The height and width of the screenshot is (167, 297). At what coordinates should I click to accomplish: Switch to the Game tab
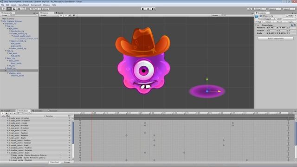pos(59,13)
